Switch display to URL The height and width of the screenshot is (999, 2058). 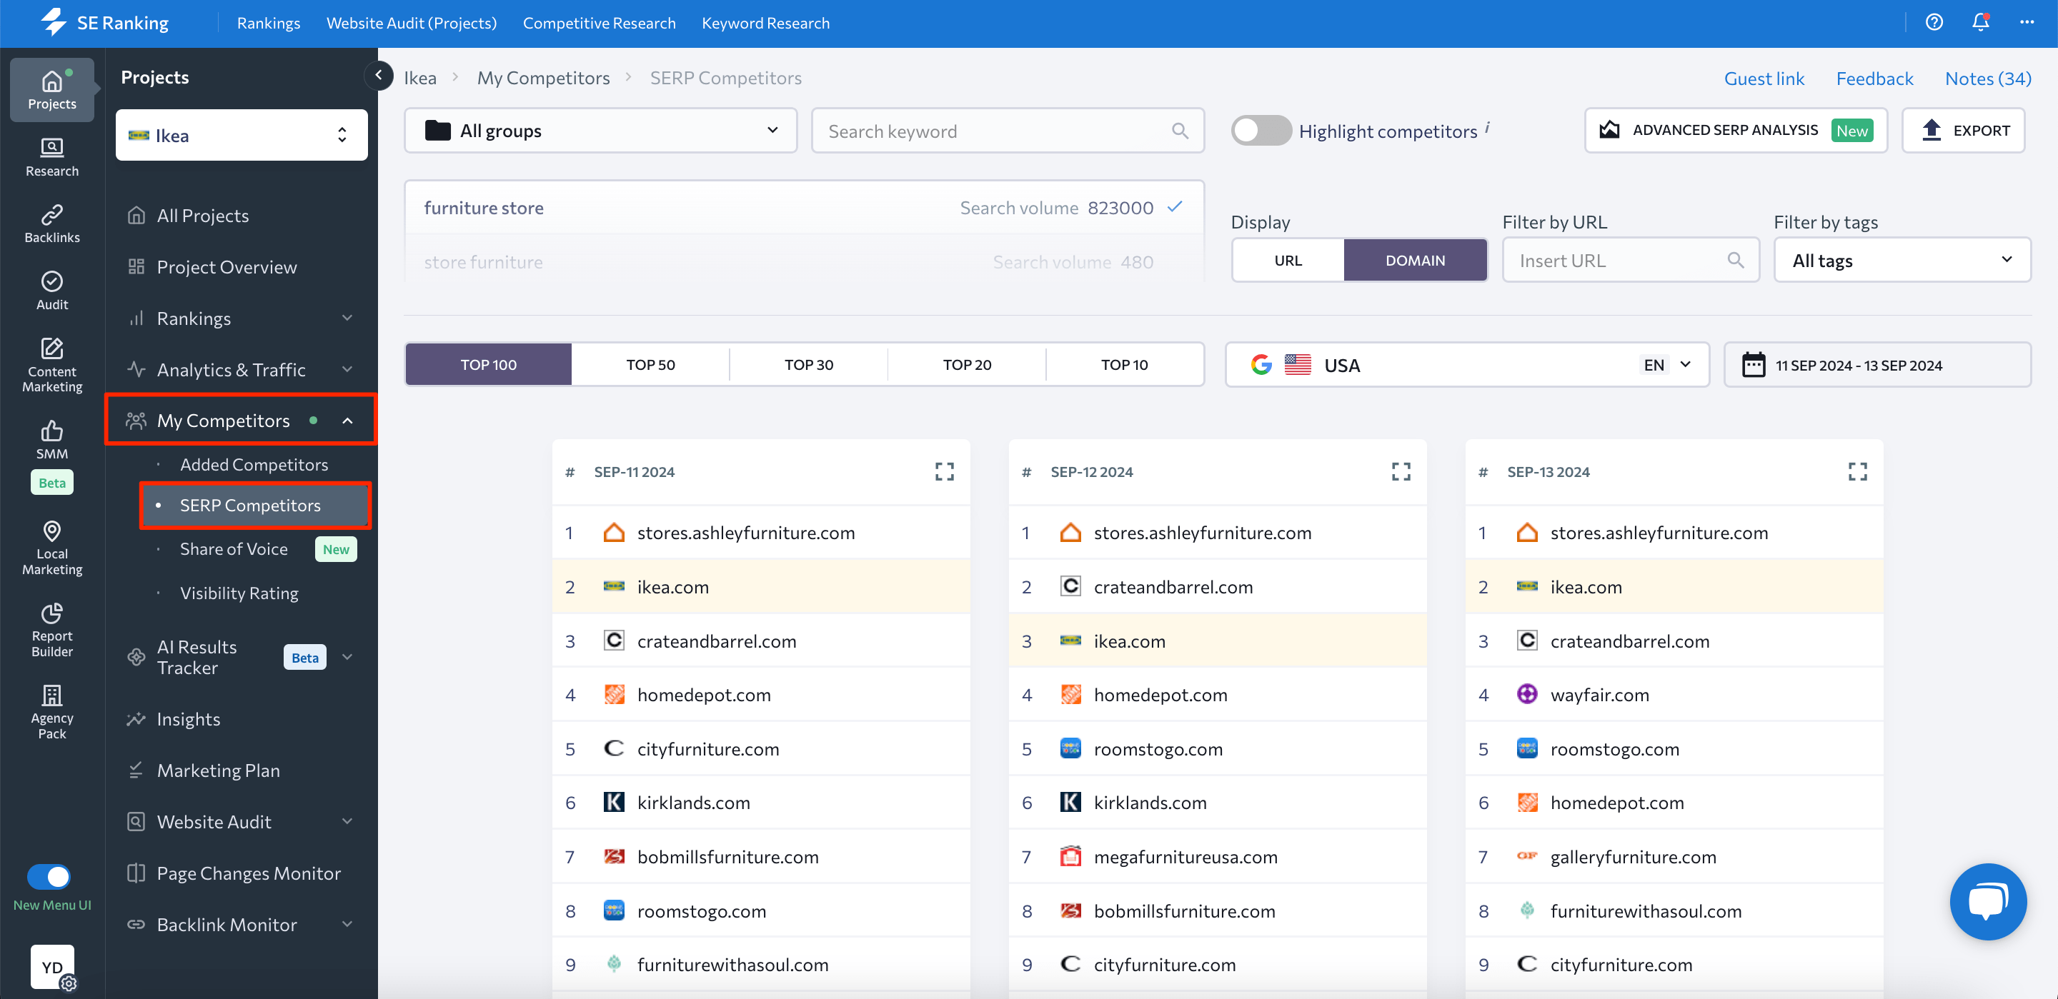[1288, 261]
